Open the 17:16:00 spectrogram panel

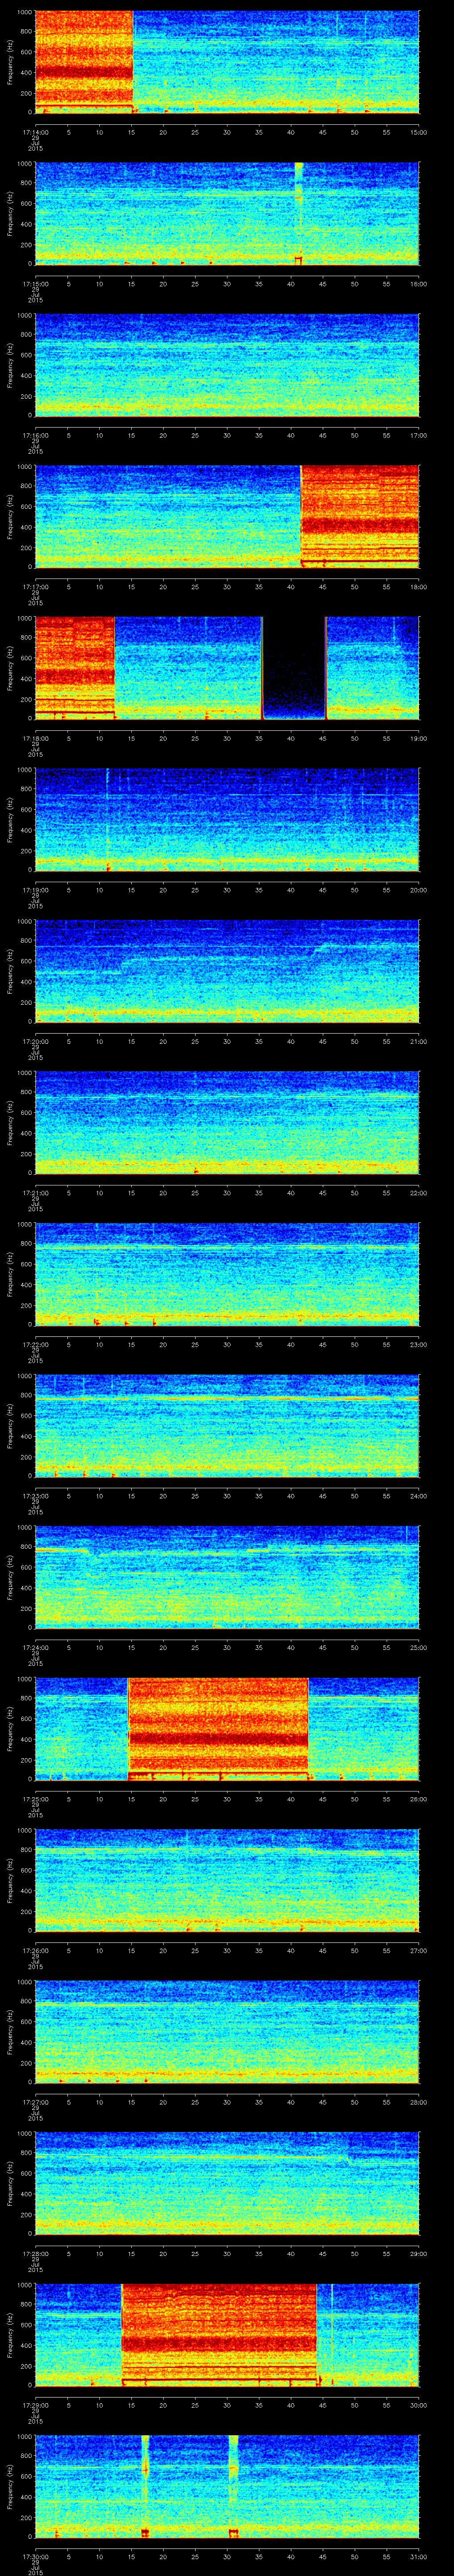pyautogui.click(x=227, y=365)
